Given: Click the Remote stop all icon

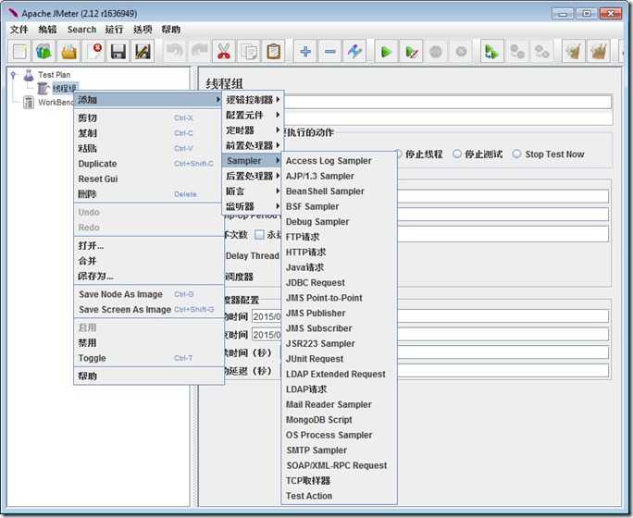Looking at the screenshot, I should click(x=517, y=51).
